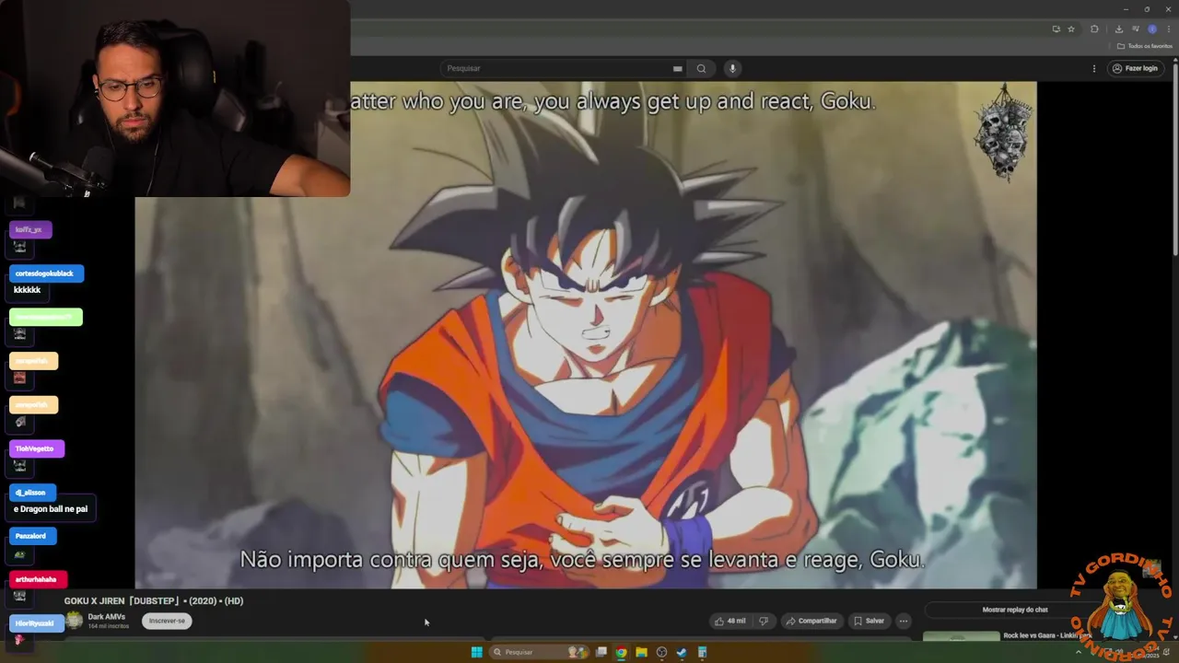The width and height of the screenshot is (1179, 663).
Task: Open Steam from the taskbar
Action: (682, 652)
